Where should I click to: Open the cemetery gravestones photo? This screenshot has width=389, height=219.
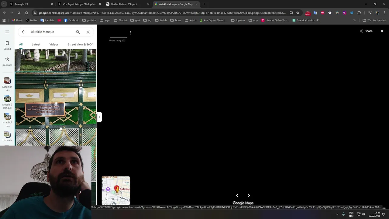click(x=55, y=60)
